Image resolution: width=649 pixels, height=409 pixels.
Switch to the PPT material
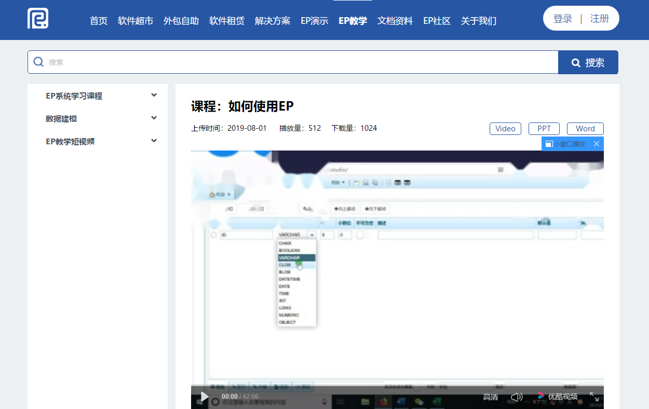(544, 129)
